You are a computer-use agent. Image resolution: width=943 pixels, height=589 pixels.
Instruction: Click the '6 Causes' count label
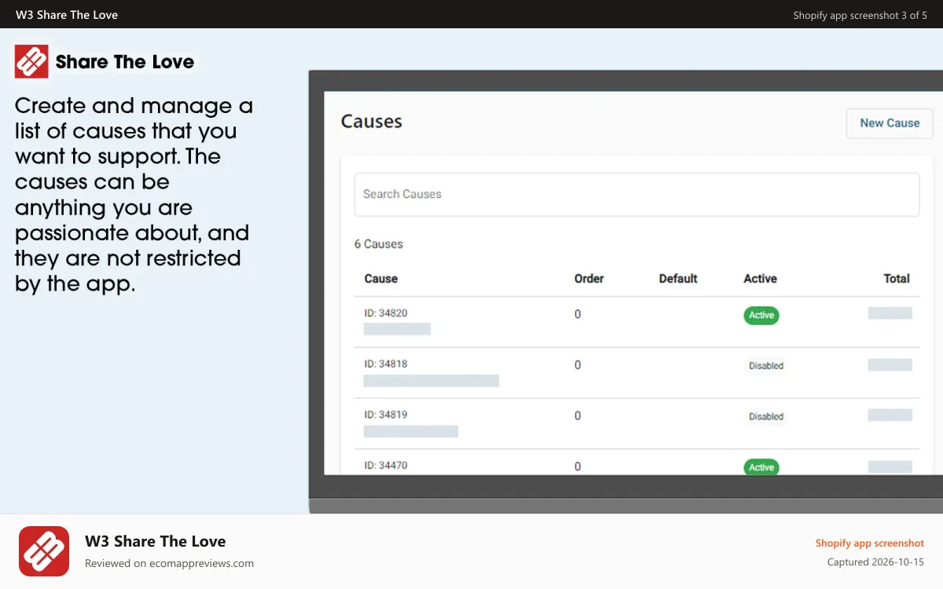pyautogui.click(x=378, y=244)
